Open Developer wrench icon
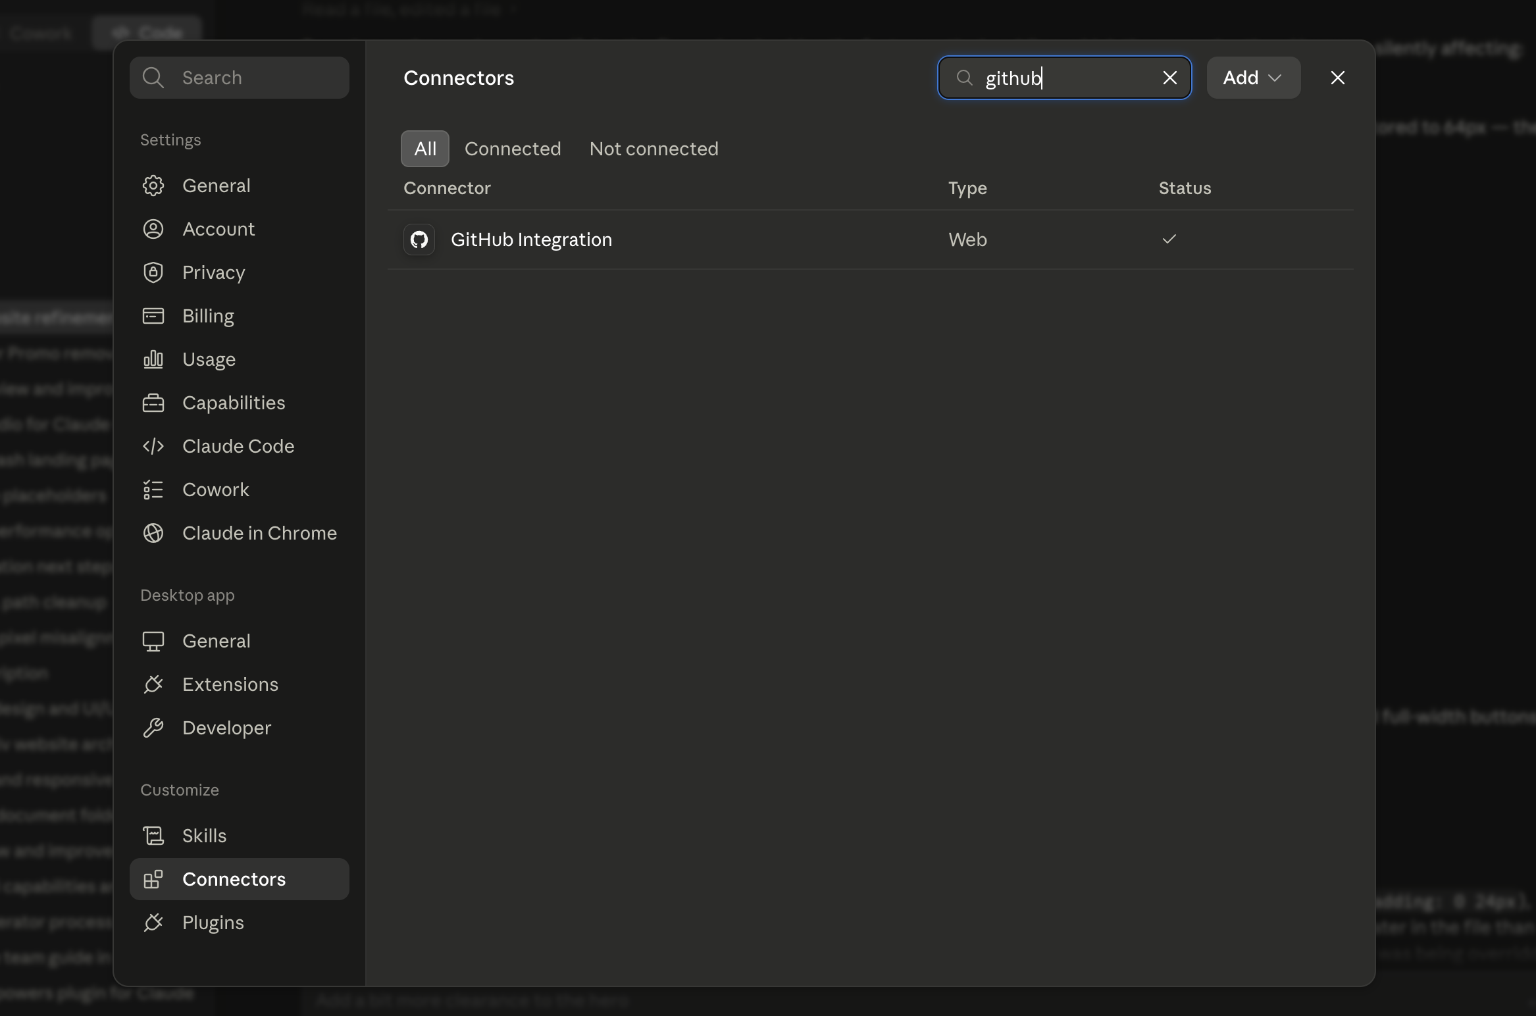Viewport: 1536px width, 1016px height. (x=153, y=728)
